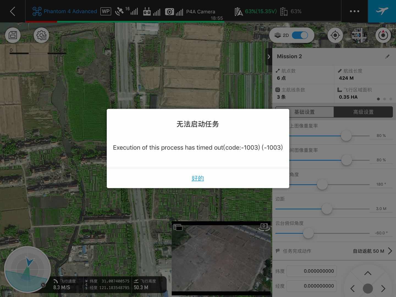Screen dimensions: 396x297
Task: Swap camera and map view icon
Action: coord(178,227)
